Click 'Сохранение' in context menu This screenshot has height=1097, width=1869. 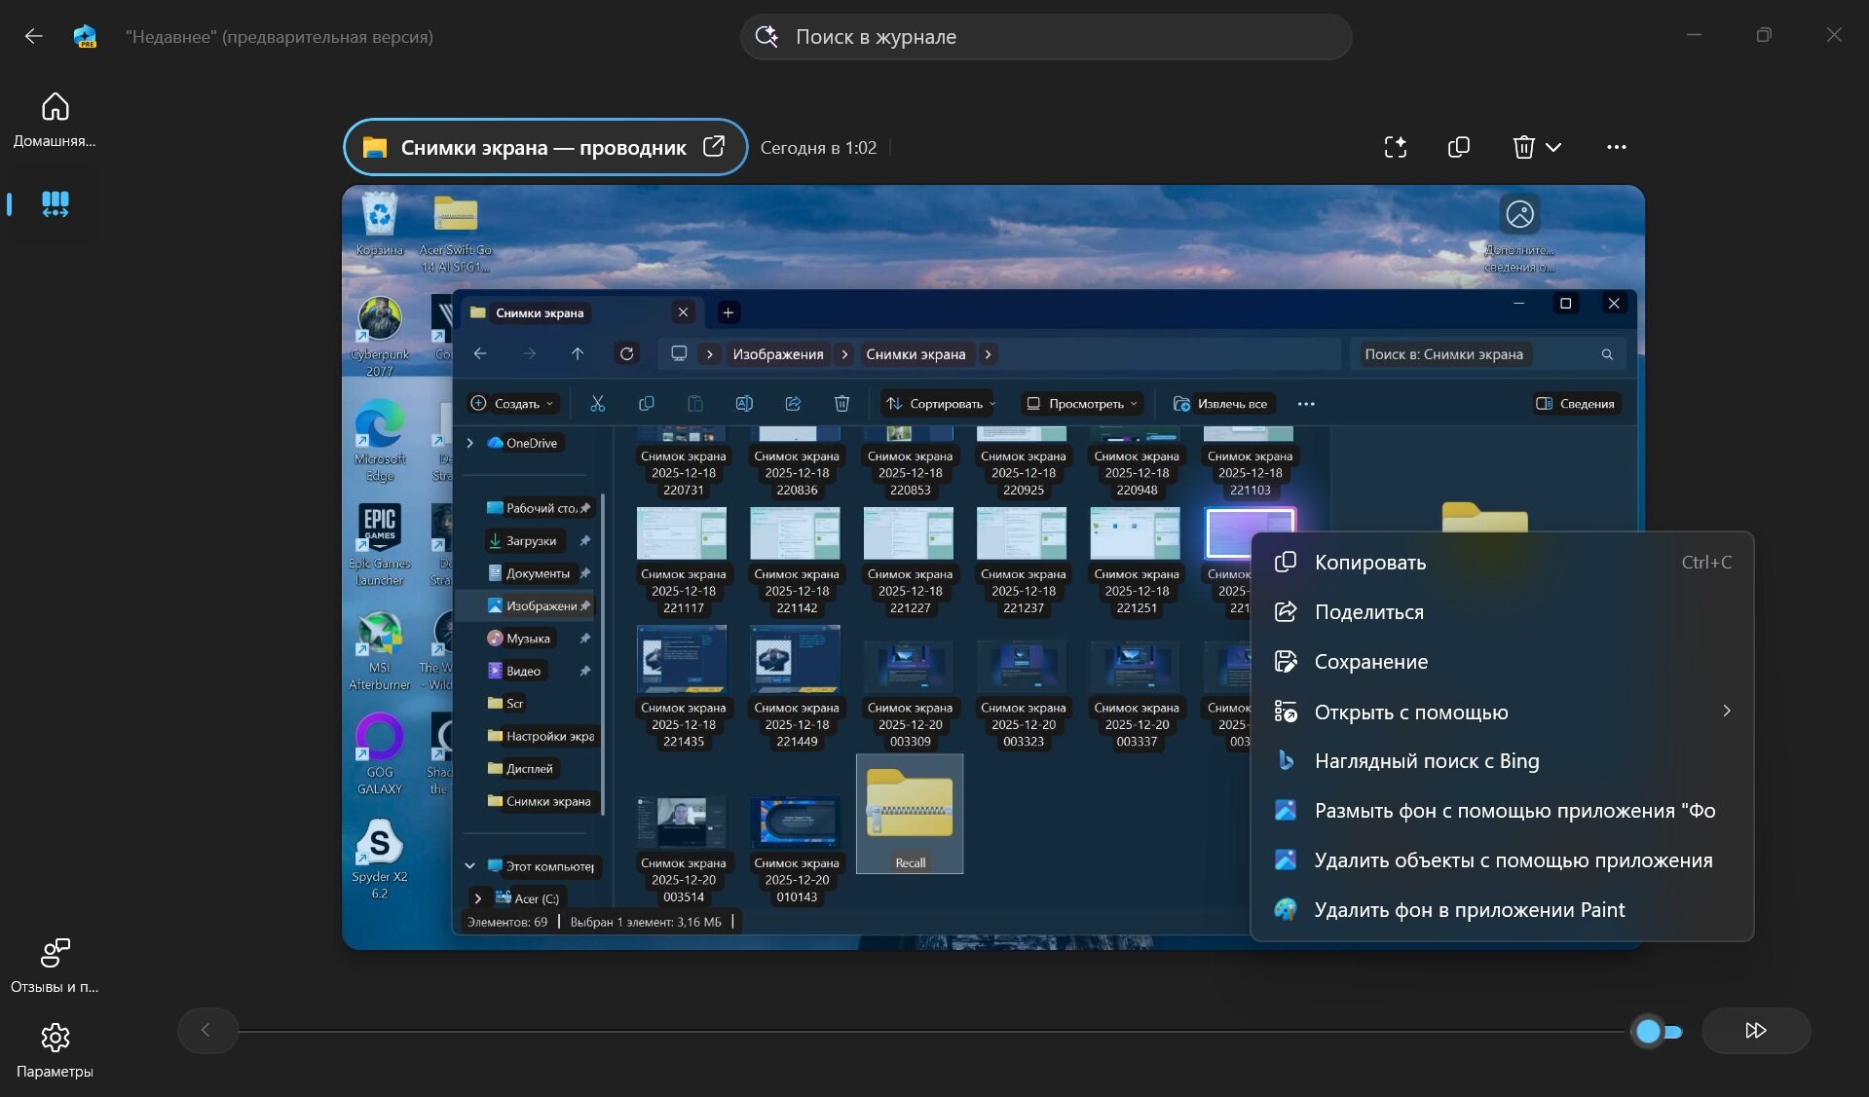point(1370,662)
